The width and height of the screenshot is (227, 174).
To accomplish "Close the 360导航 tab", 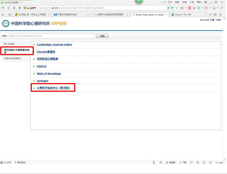I will 49,15.
